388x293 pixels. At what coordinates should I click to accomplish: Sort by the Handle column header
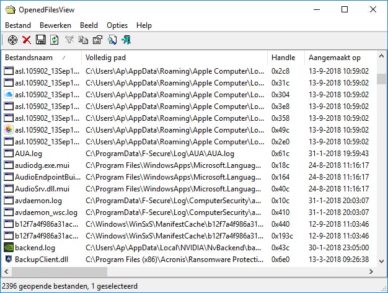tap(285, 58)
